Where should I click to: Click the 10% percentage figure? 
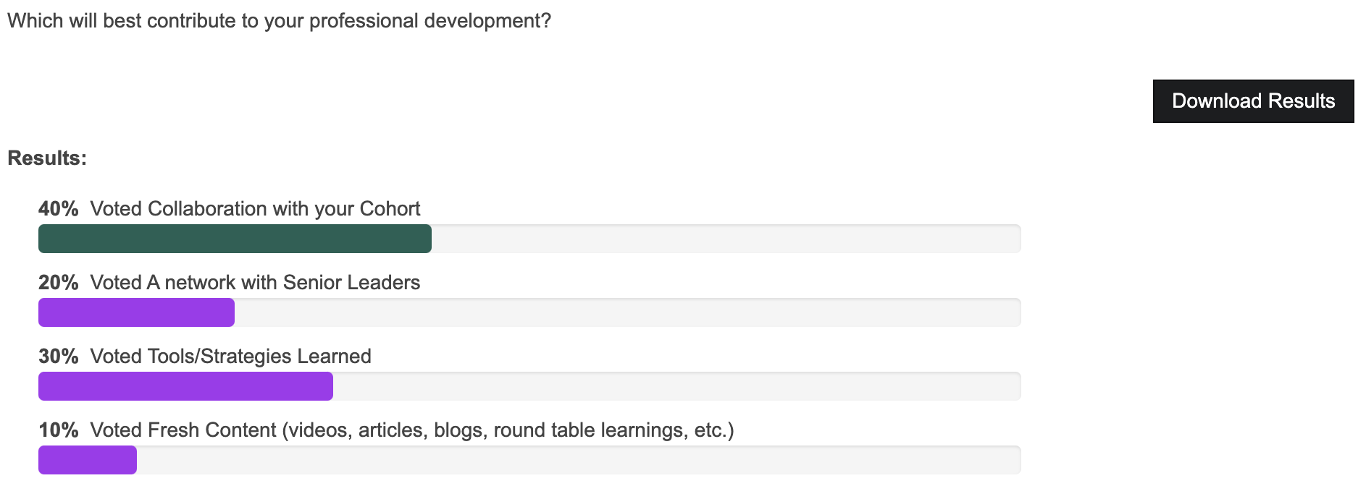tap(59, 430)
